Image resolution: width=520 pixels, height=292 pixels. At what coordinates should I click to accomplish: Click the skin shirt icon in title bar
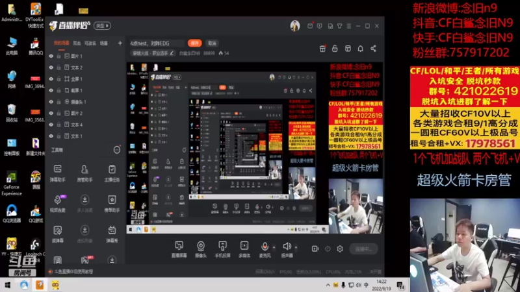339,26
